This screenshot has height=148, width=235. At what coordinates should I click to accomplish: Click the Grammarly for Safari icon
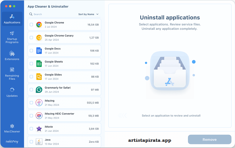39,89
